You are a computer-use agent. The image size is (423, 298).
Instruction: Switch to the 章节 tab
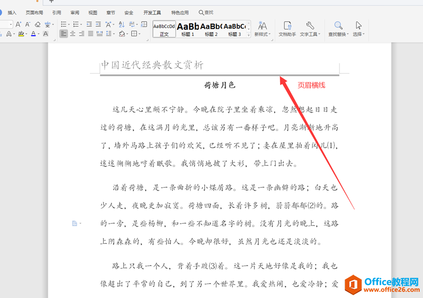[x=110, y=12]
